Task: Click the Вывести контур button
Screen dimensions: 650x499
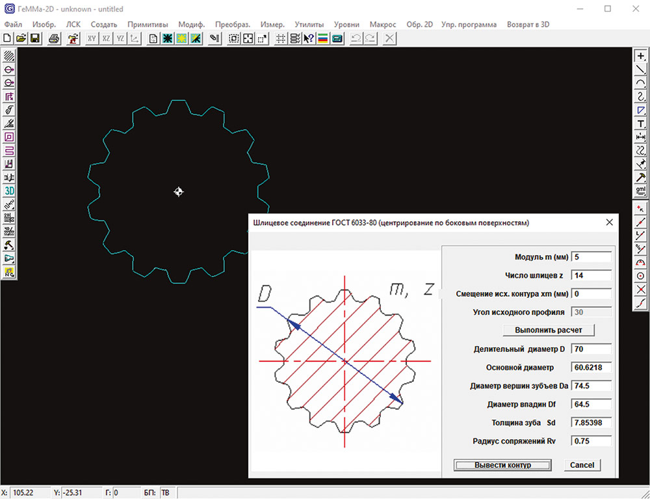Action: (502, 465)
